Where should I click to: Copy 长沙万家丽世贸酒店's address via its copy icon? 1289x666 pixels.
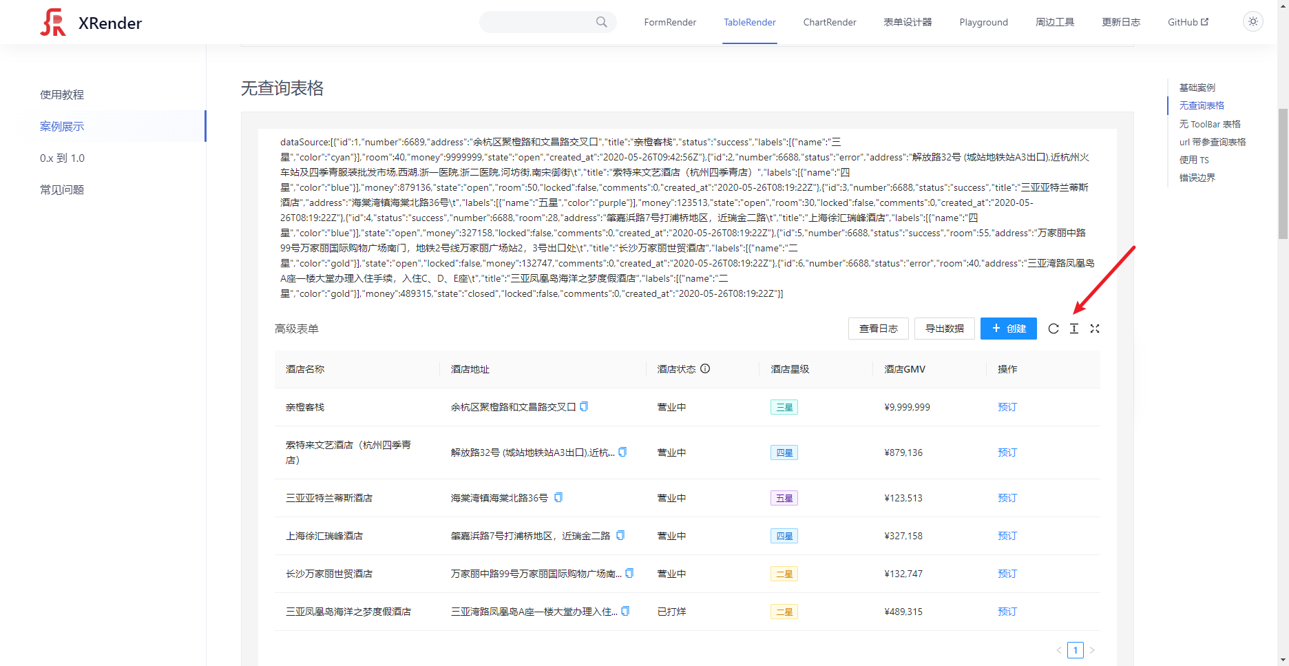(631, 572)
